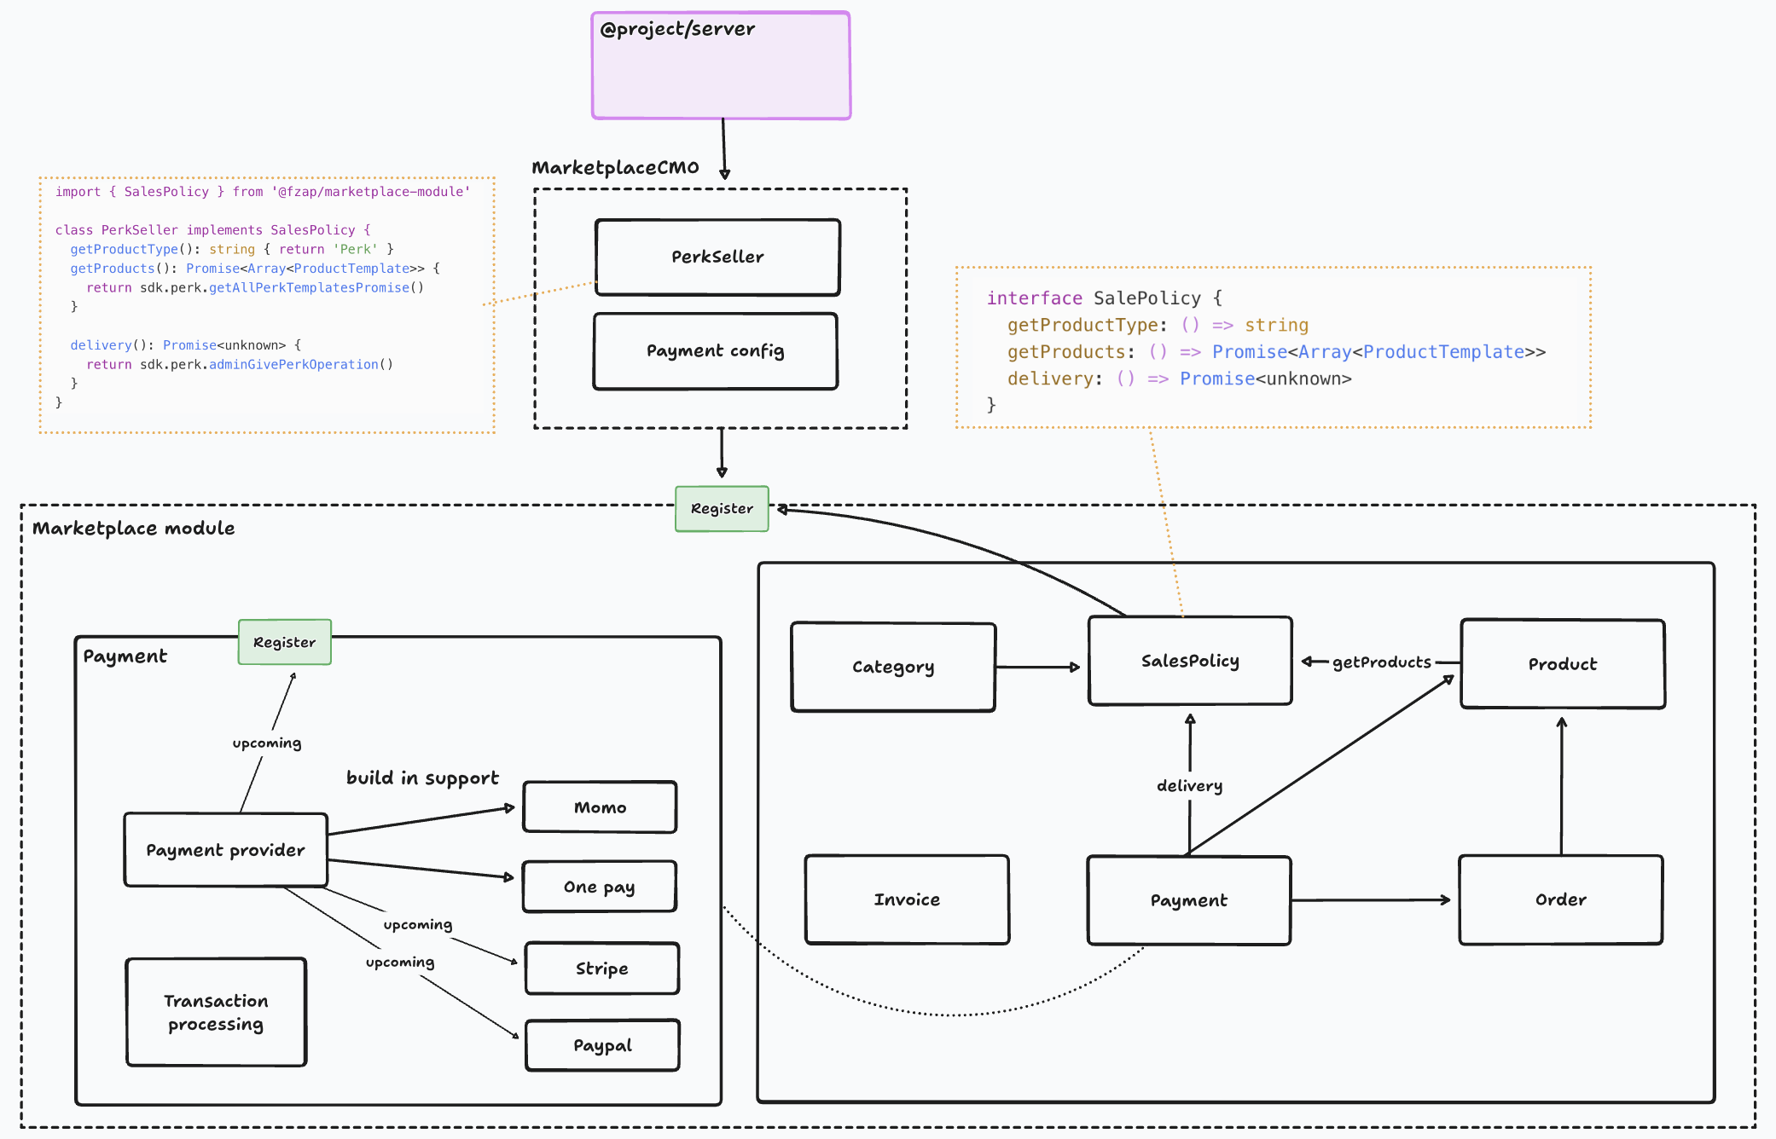Image resolution: width=1776 pixels, height=1139 pixels.
Task: Click the Register badge on the Payment group
Action: pos(284,642)
